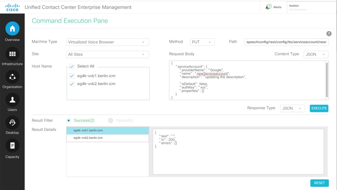Click the "providerName" : "Google" line

click(x=202, y=70)
